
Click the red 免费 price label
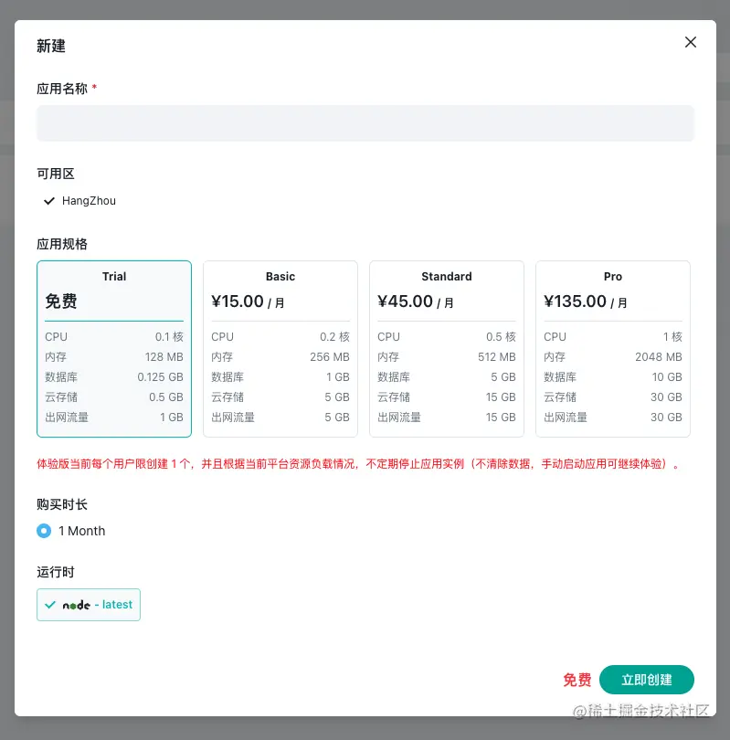tap(577, 680)
